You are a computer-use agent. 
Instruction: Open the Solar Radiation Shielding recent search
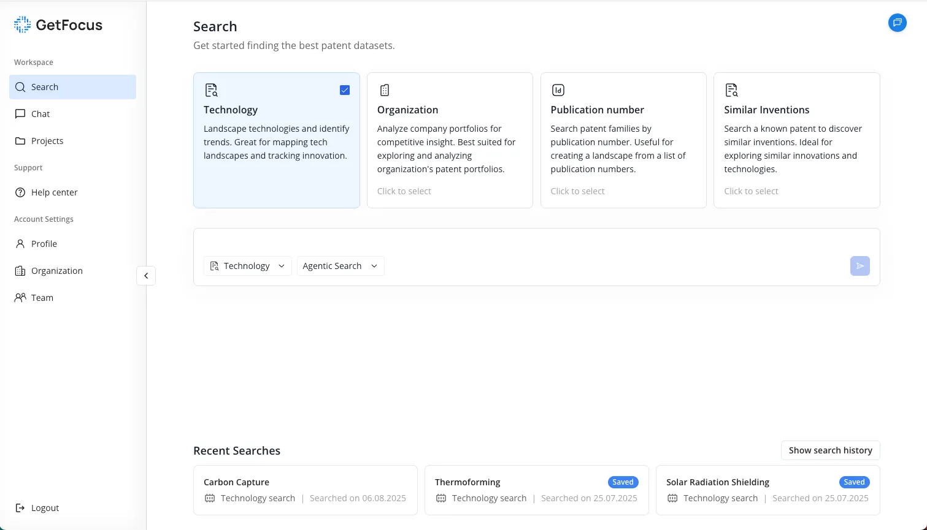click(768, 490)
